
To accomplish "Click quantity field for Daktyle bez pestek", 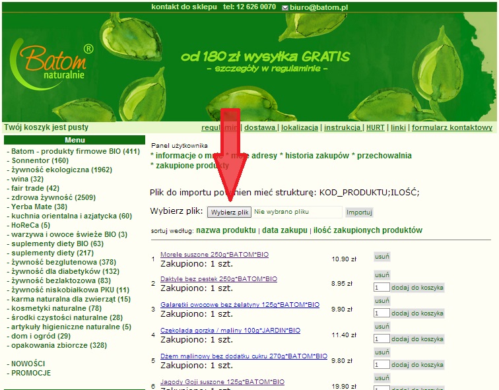I will point(382,287).
